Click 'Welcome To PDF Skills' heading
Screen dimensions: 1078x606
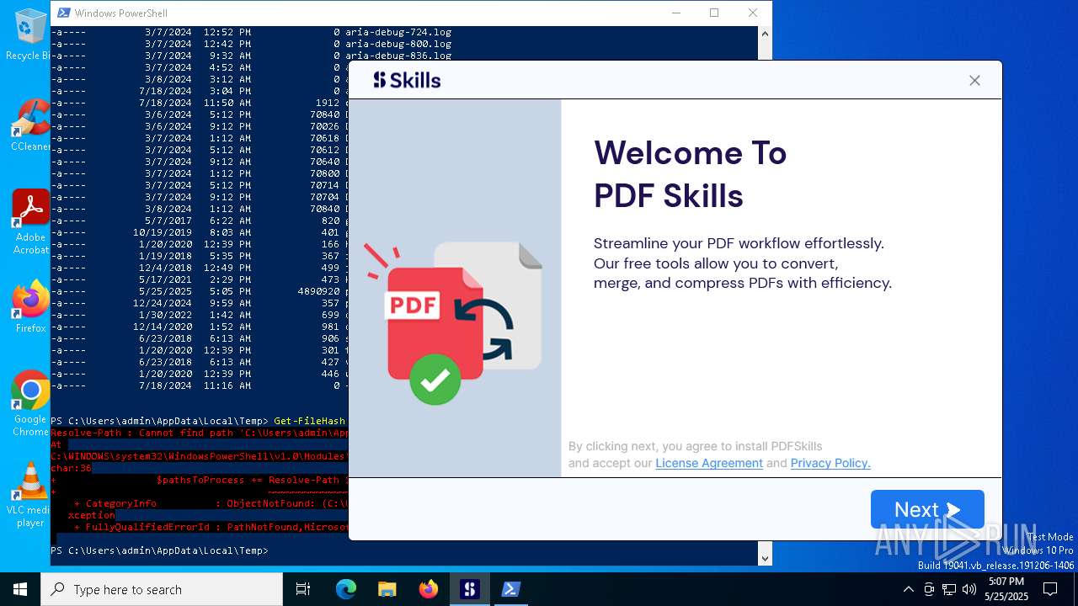pos(690,174)
